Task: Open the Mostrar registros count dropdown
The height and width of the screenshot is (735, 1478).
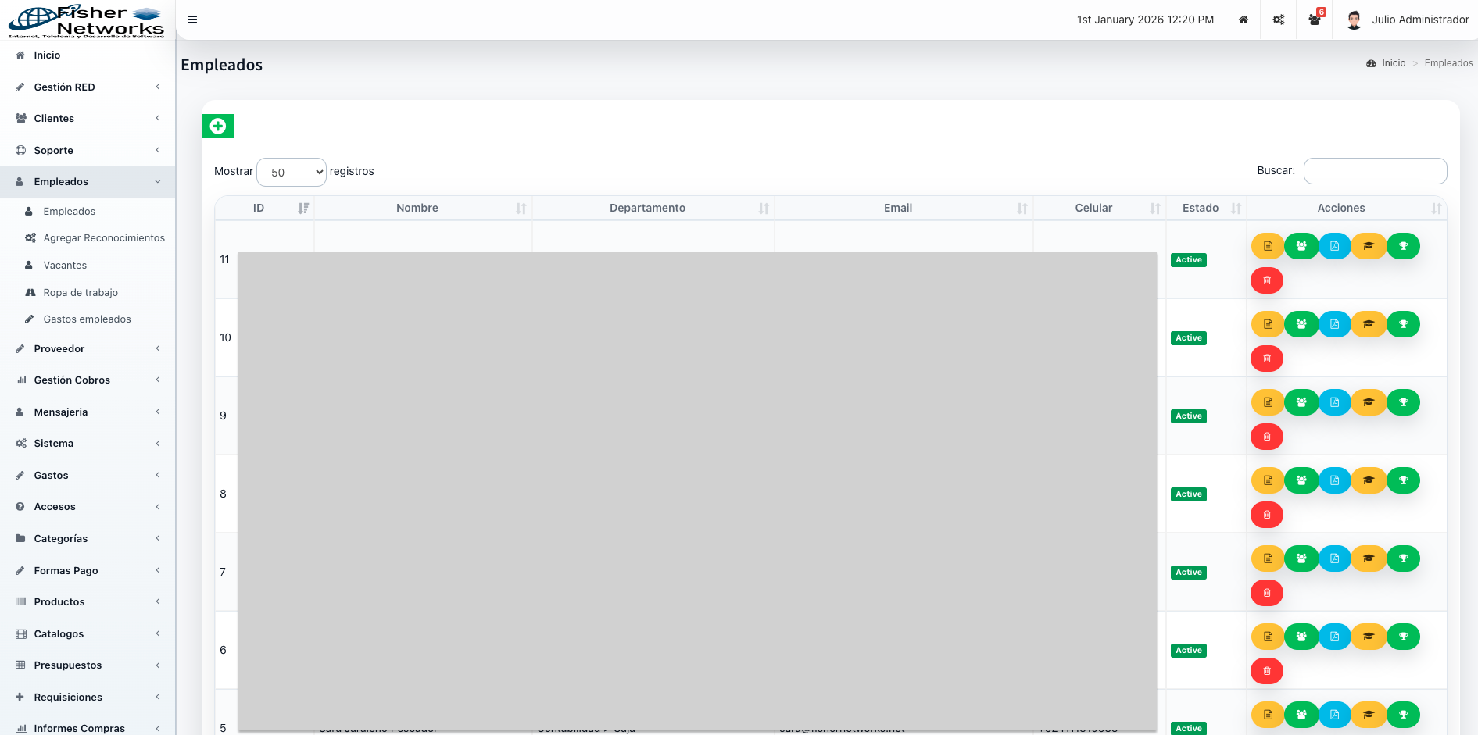Action: (292, 172)
